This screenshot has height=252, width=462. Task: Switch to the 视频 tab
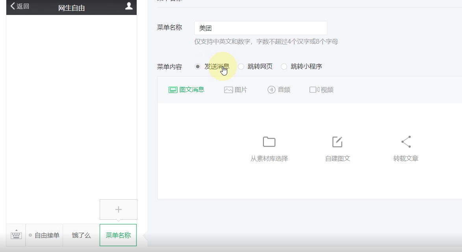[x=321, y=90]
